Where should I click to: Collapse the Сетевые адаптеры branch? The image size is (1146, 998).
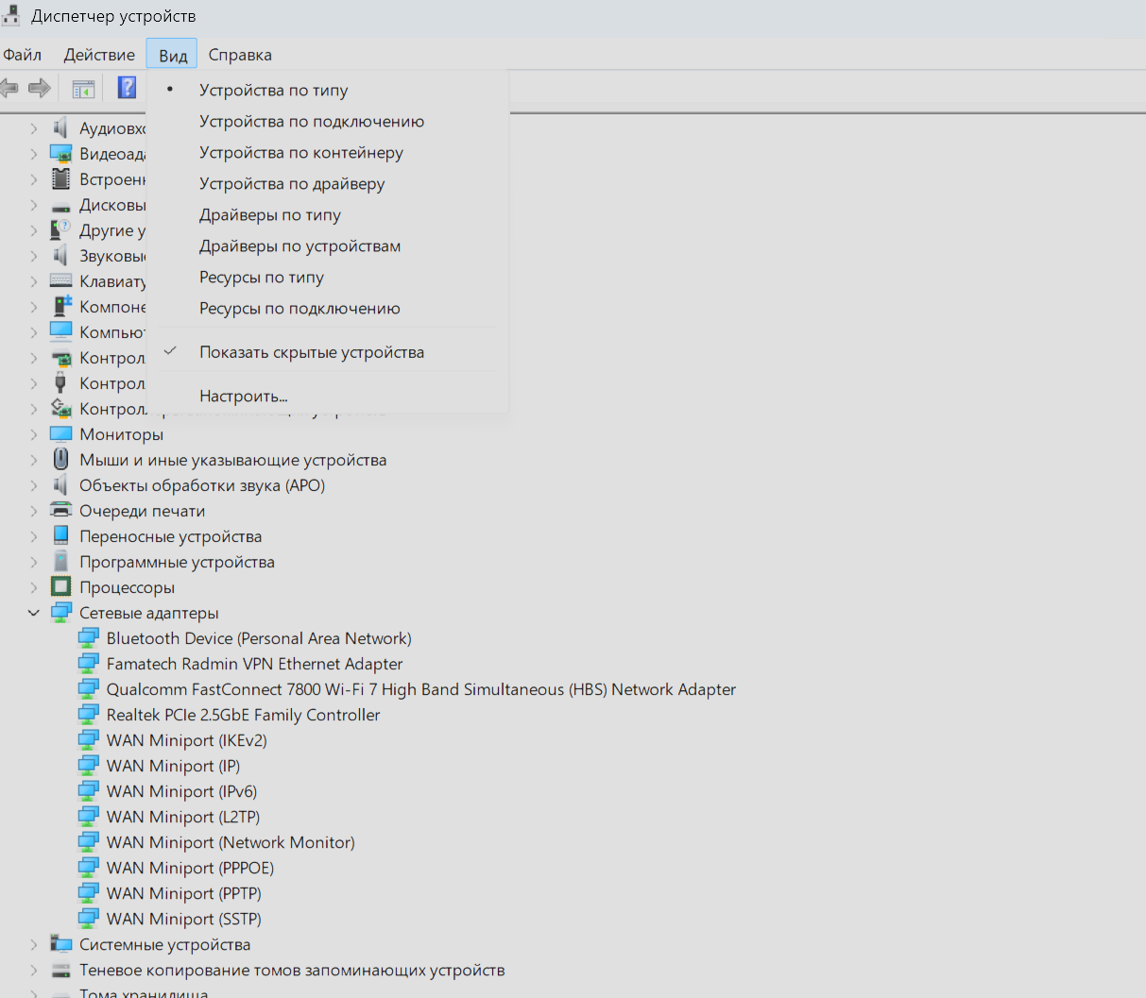[34, 613]
